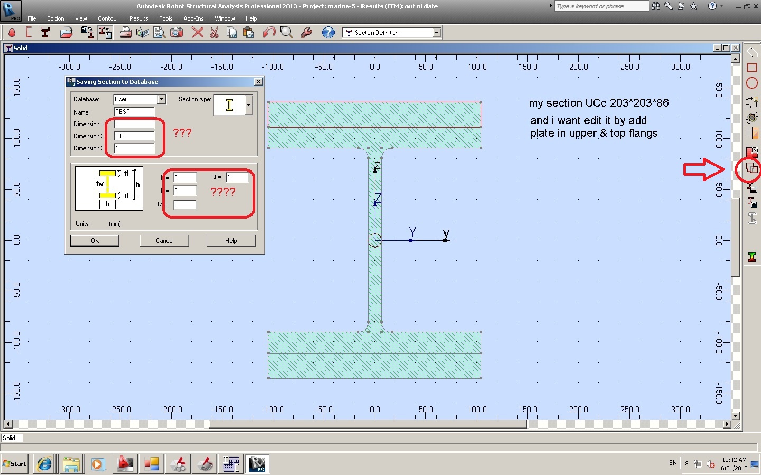This screenshot has height=475, width=761.
Task: Cut selection using the scissors icon
Action: tap(215, 32)
